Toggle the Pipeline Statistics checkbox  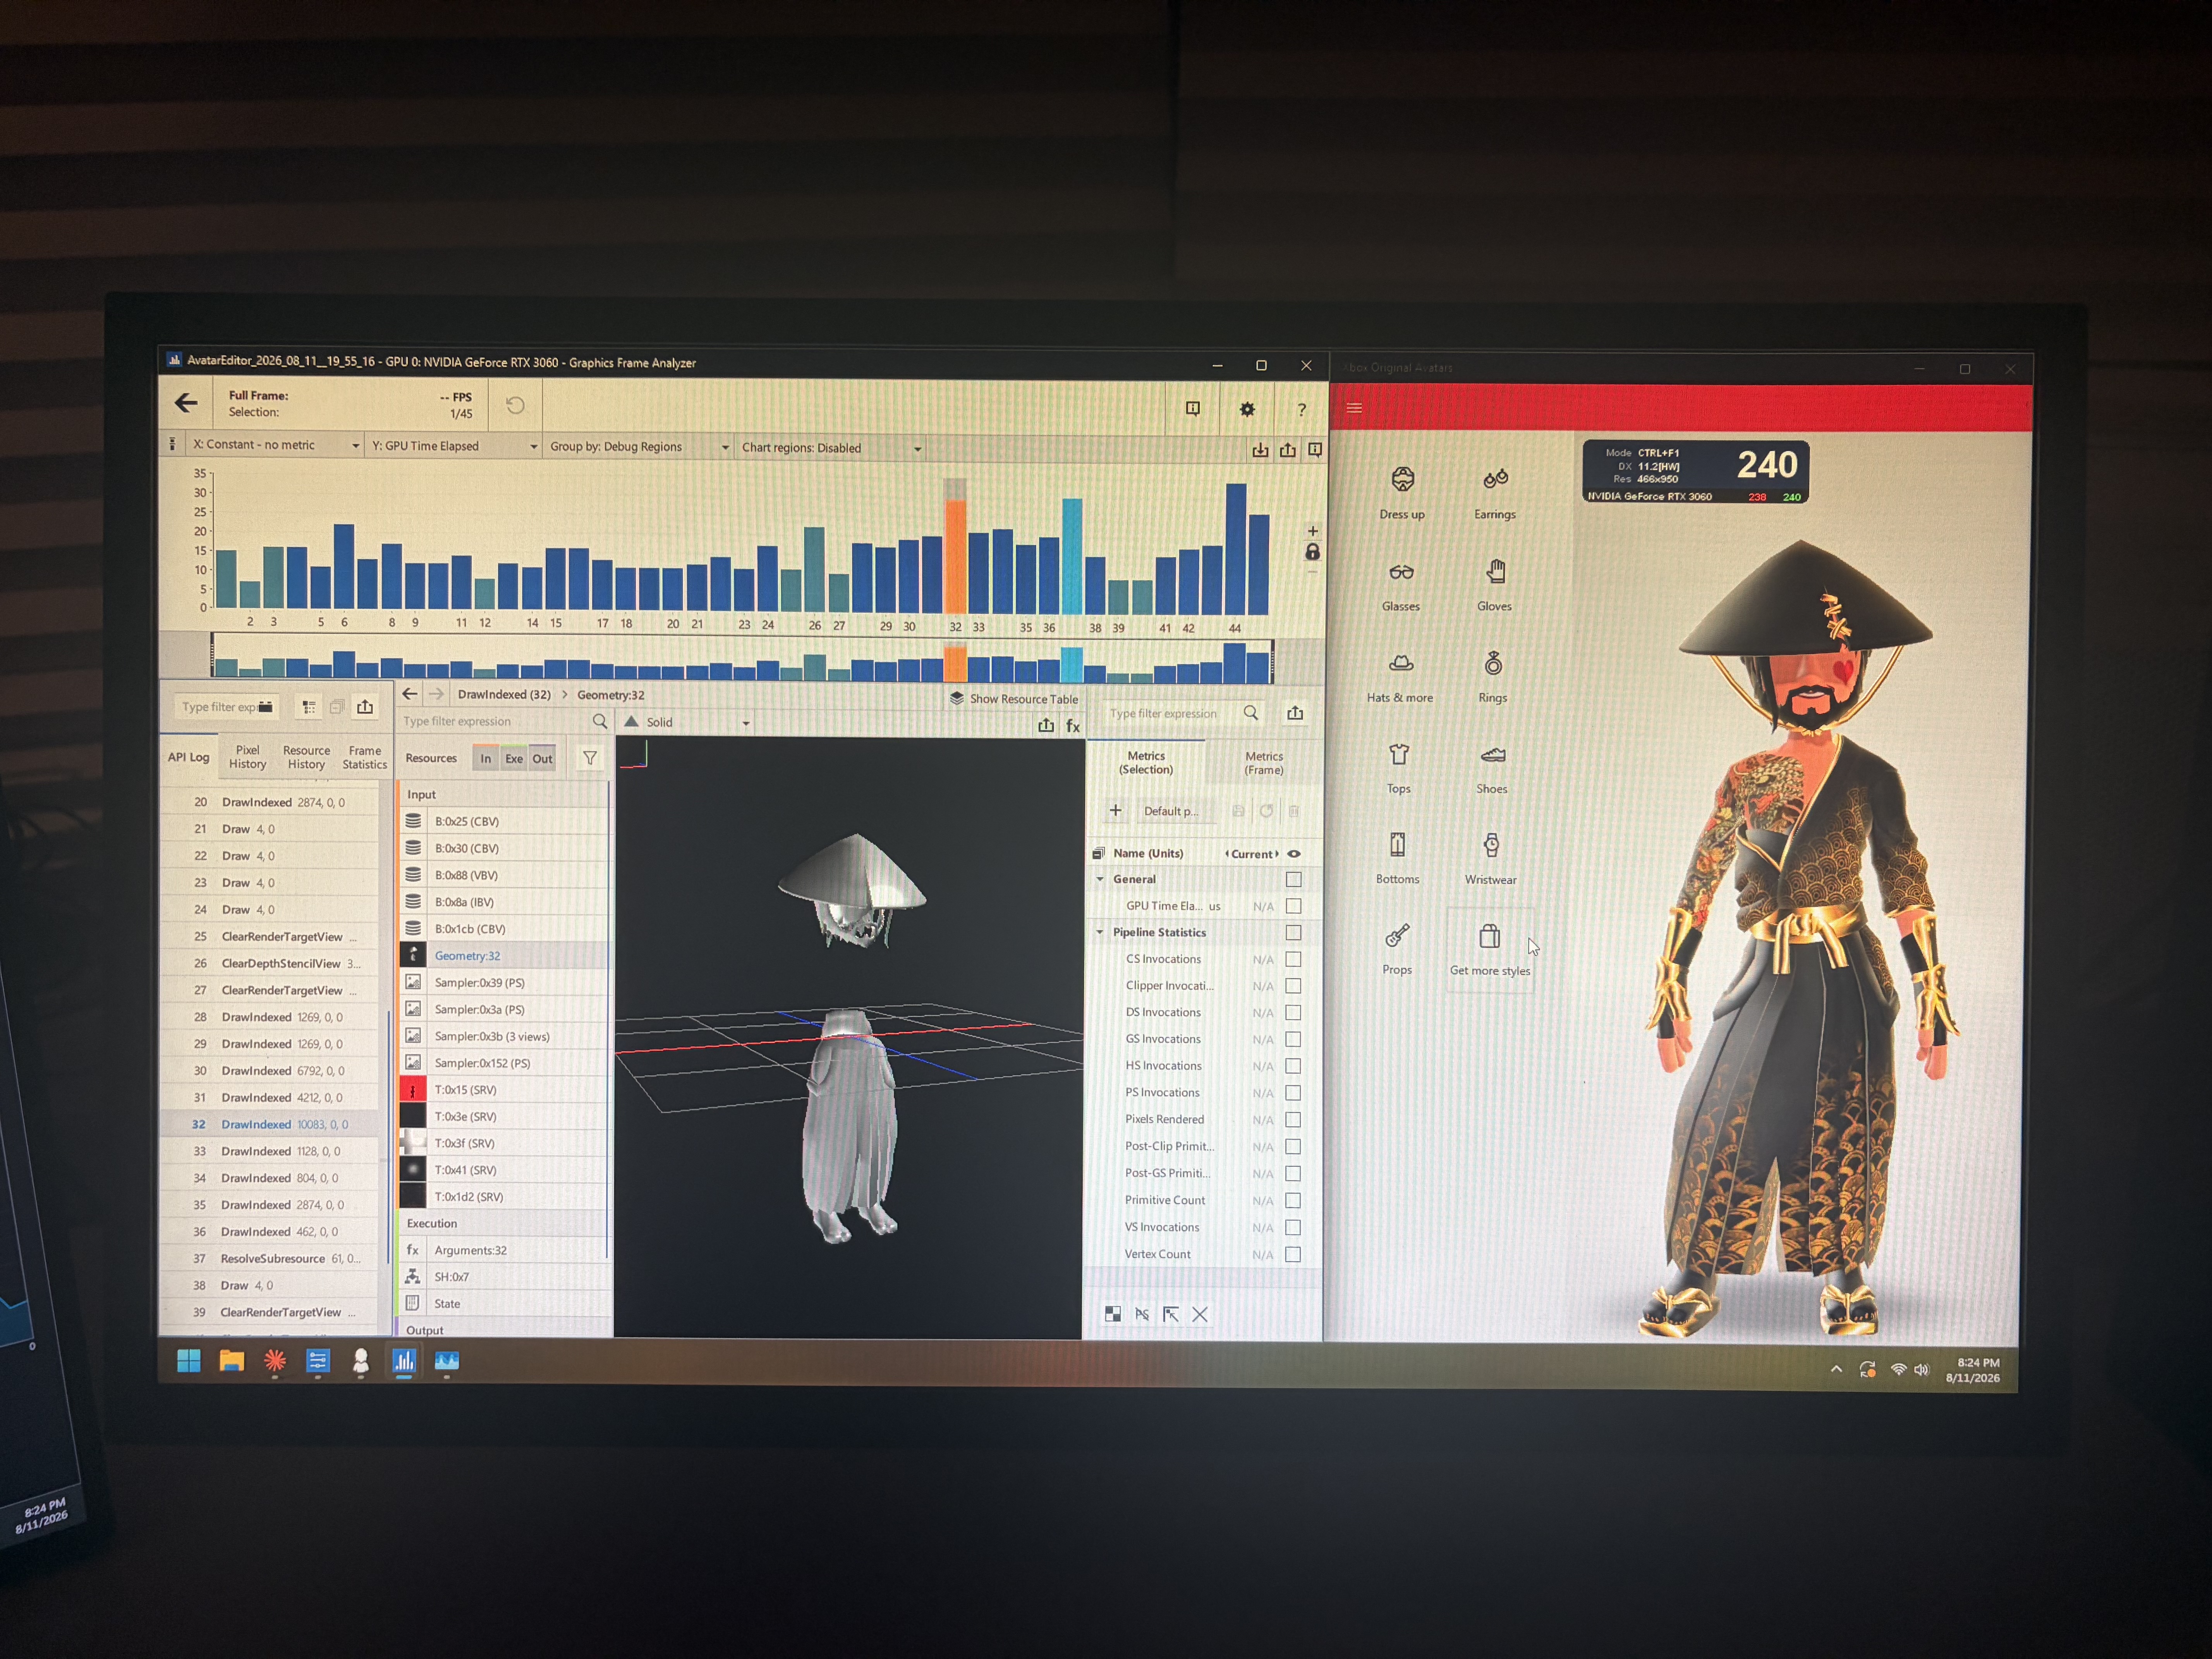pyautogui.click(x=1294, y=932)
